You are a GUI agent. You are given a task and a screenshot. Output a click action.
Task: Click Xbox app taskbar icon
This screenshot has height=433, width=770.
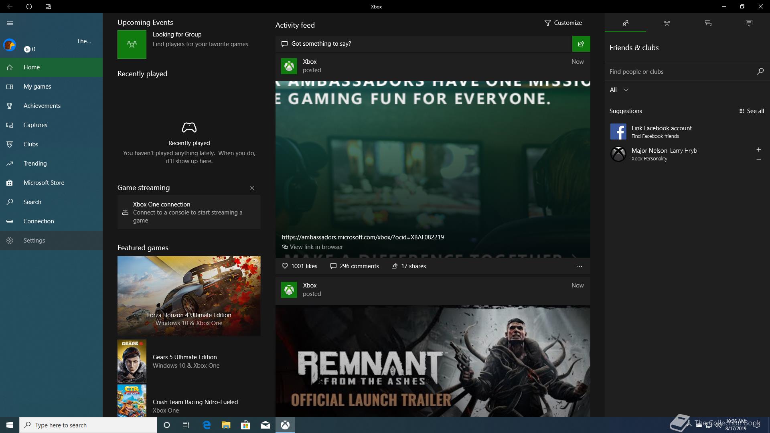pyautogui.click(x=285, y=425)
